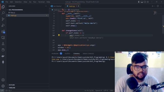Toggle Secondary Side Bar layout icon
Image resolution: width=164 pixels, height=92 pixels.
(x=145, y=2)
